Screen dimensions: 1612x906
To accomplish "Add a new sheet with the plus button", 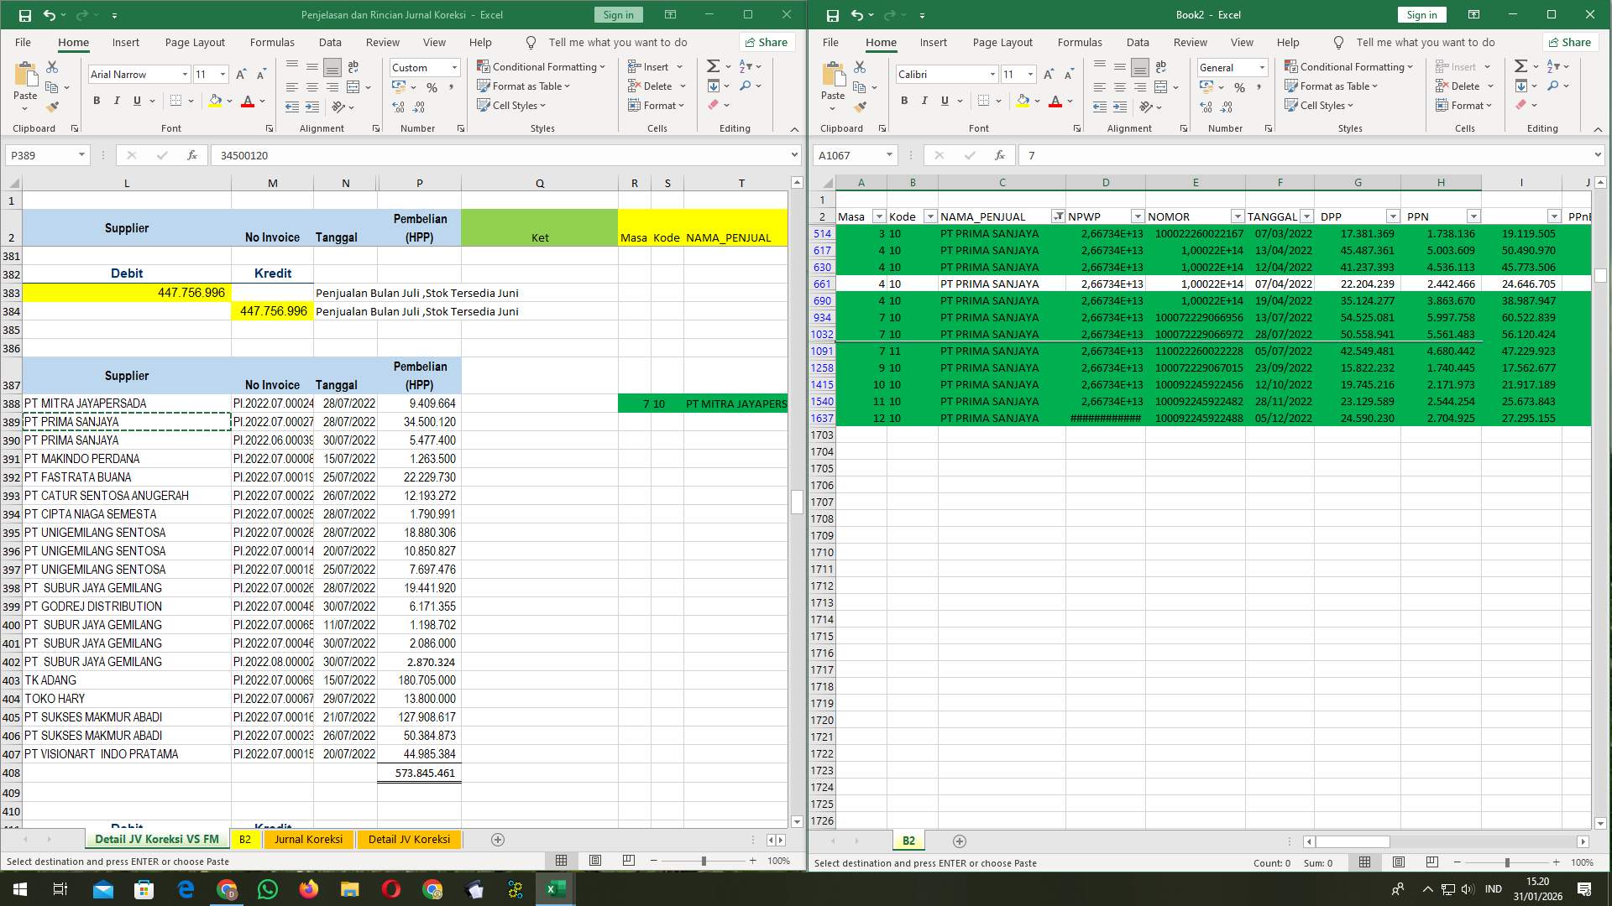I will pyautogui.click(x=498, y=840).
